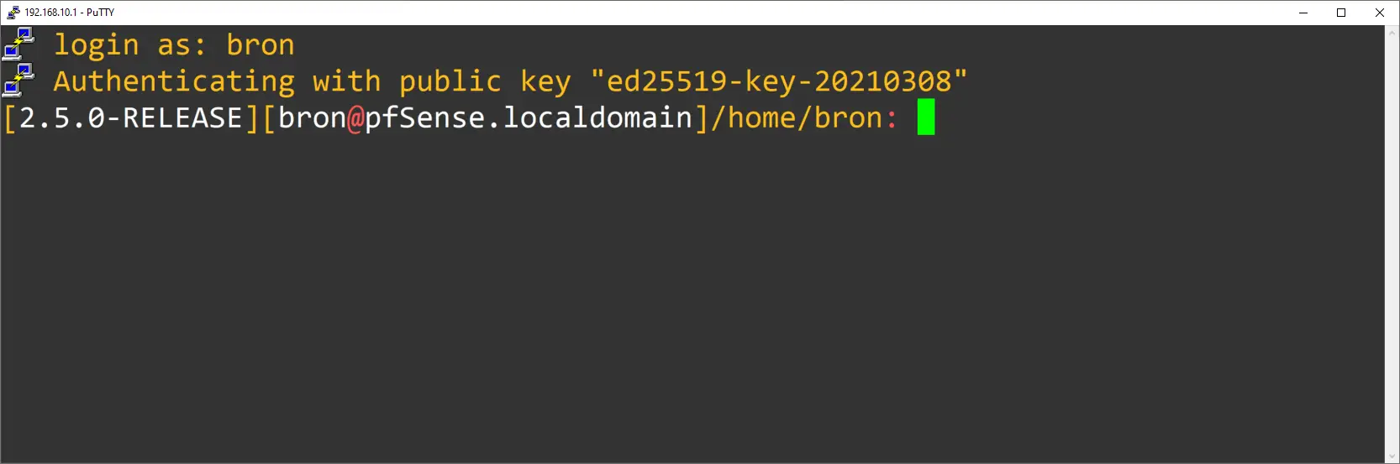Click the empty terminal area below the prompt

click(x=672, y=294)
